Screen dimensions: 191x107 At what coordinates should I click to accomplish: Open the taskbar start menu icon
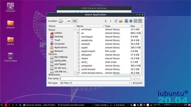(x=2, y=105)
